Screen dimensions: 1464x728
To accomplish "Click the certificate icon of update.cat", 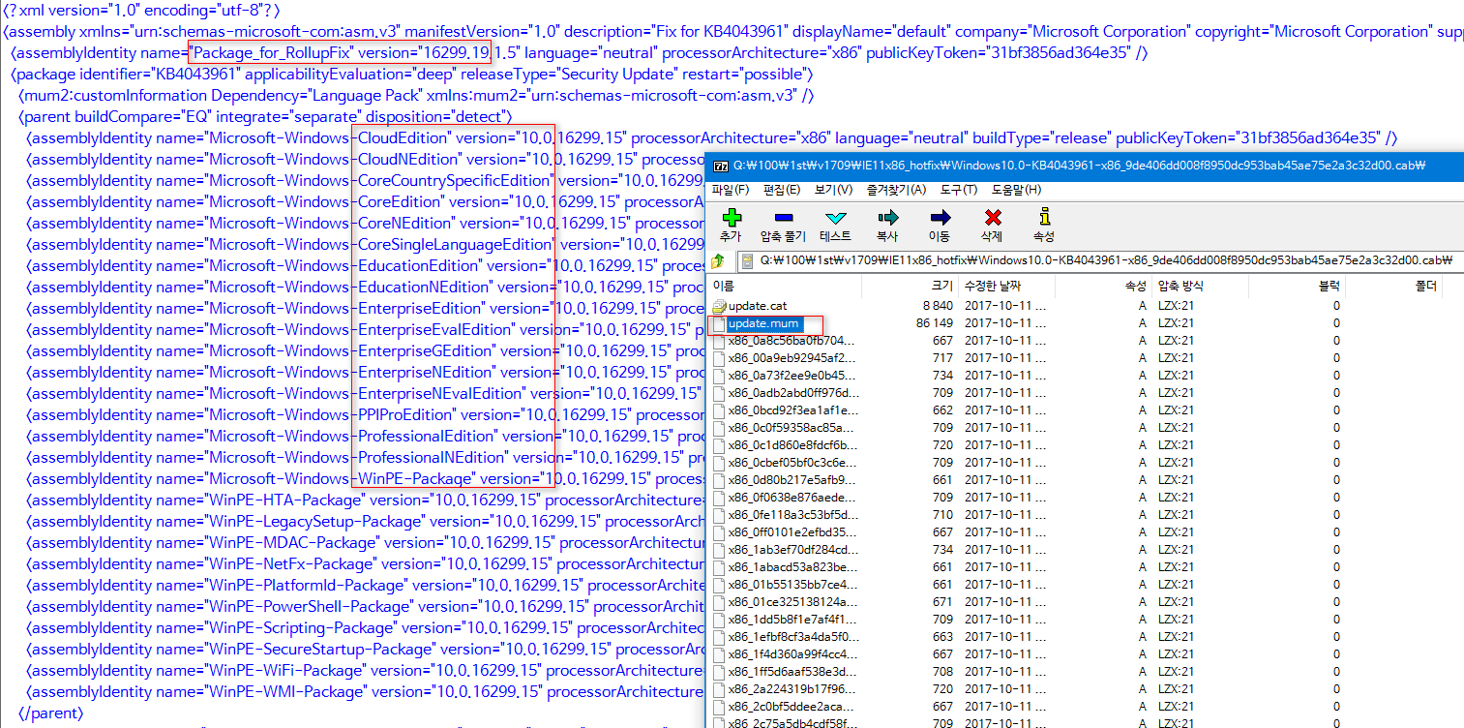I will click(x=719, y=306).
